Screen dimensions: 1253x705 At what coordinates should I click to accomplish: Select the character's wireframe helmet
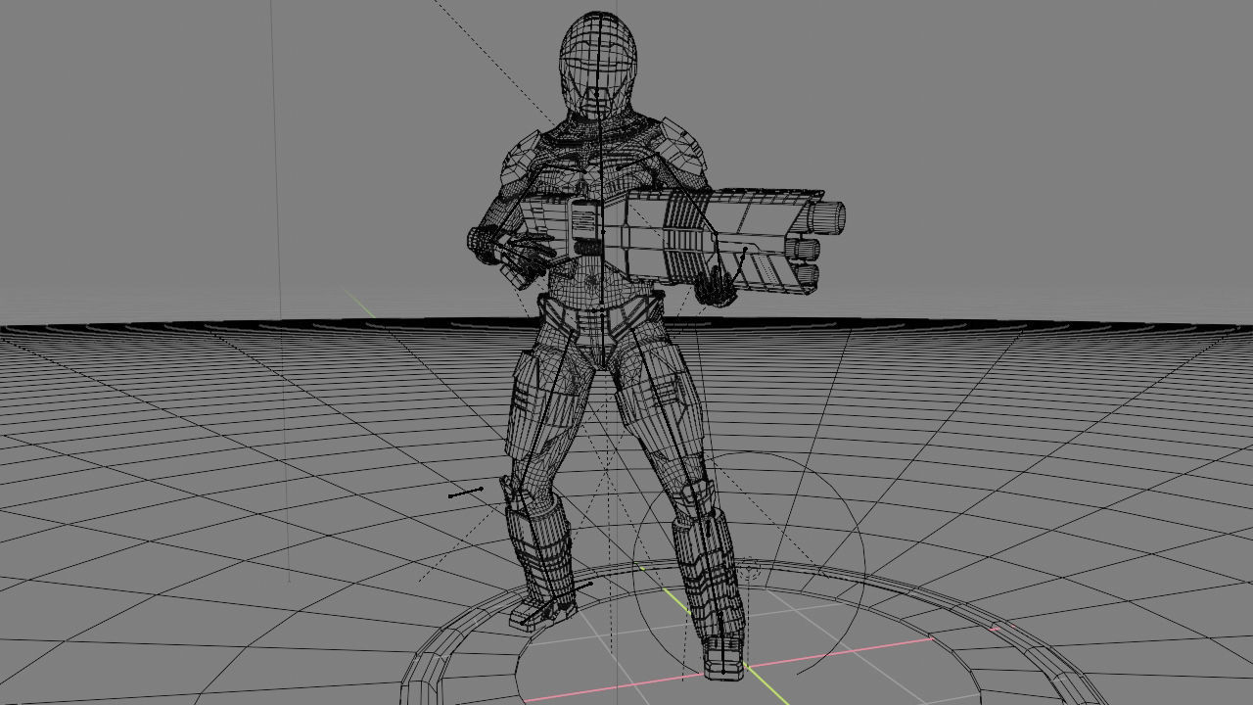[x=598, y=64]
